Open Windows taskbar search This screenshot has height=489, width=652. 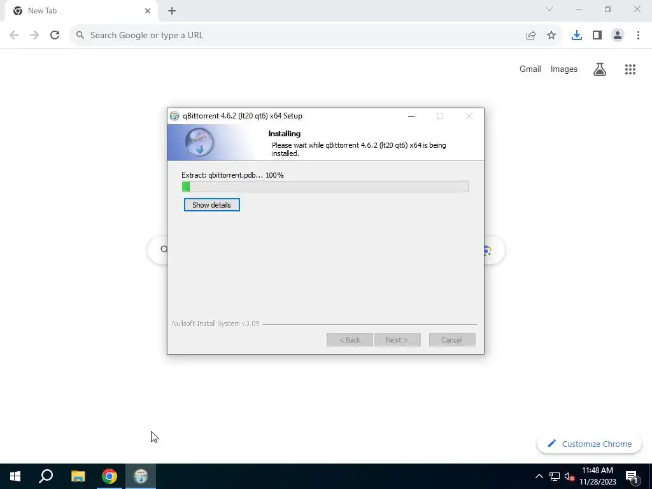[46, 476]
